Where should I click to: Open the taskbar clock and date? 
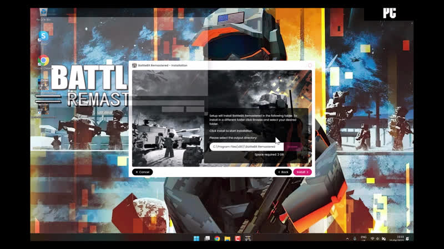397,238
